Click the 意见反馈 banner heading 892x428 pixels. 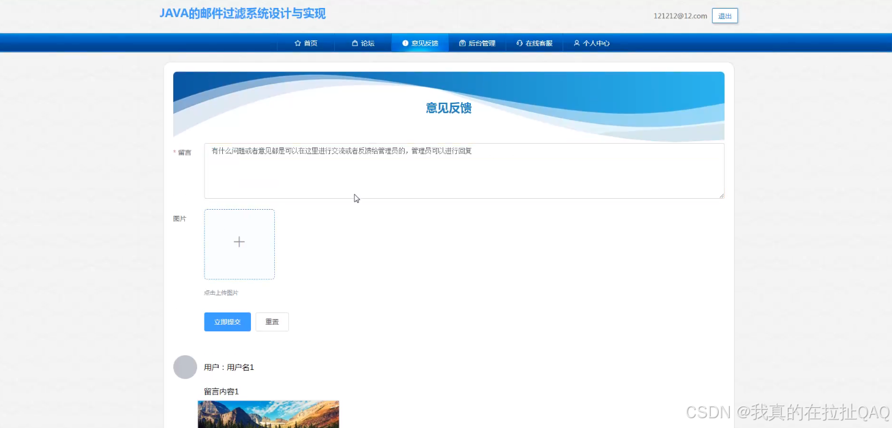point(449,108)
